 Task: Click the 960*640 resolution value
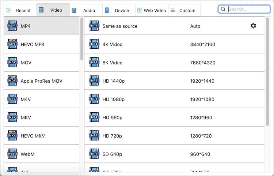click(200, 154)
